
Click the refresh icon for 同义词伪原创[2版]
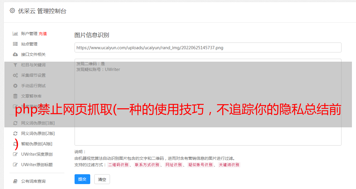(x=15, y=133)
